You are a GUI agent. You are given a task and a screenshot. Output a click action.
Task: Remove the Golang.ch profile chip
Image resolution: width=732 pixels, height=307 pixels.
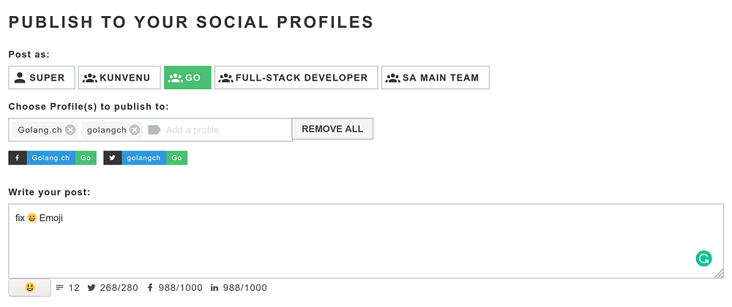tap(70, 130)
